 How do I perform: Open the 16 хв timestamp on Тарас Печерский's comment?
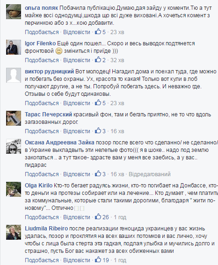click(117, 131)
